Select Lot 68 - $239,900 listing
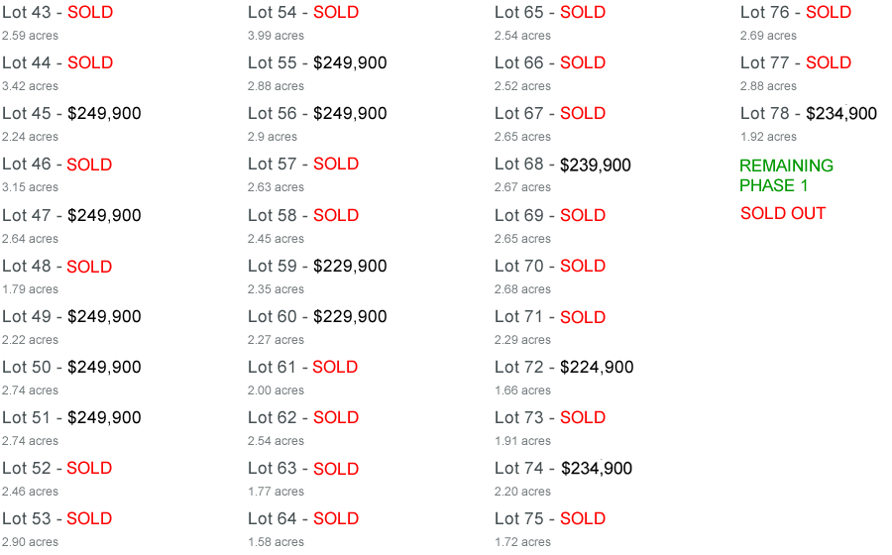 563,165
